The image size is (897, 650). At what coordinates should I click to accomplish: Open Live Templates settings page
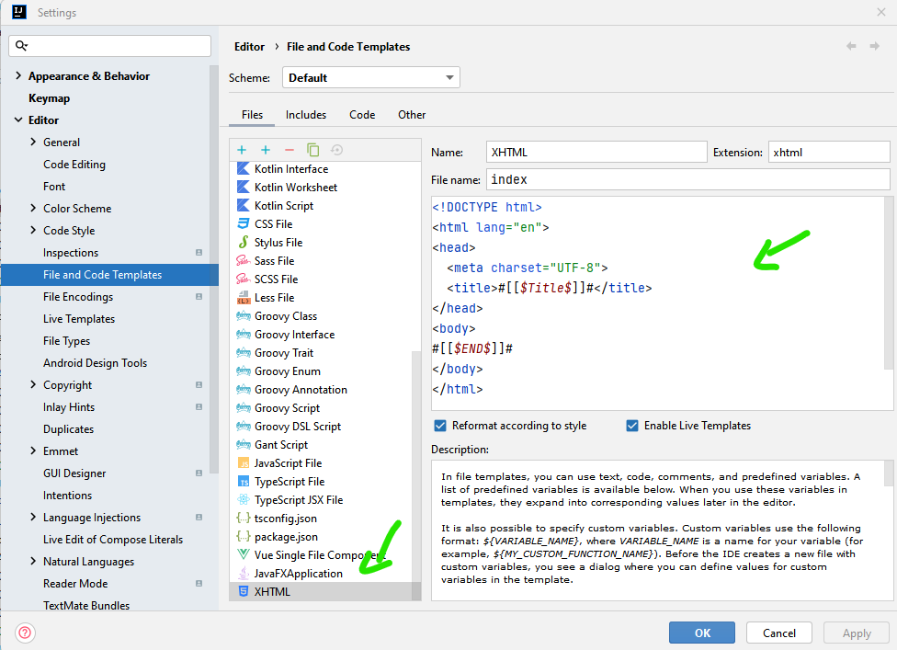tap(79, 319)
